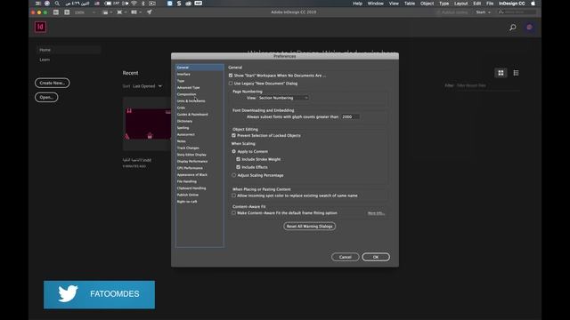The height and width of the screenshot is (320, 570).
Task: Click the Filter Recent Files field
Action: [488, 85]
